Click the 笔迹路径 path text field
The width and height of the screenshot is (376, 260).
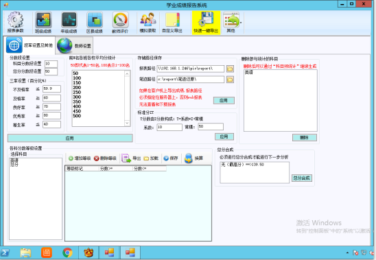[x=191, y=79]
